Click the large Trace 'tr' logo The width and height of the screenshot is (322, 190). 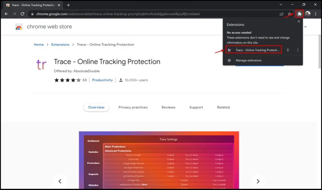point(41,64)
